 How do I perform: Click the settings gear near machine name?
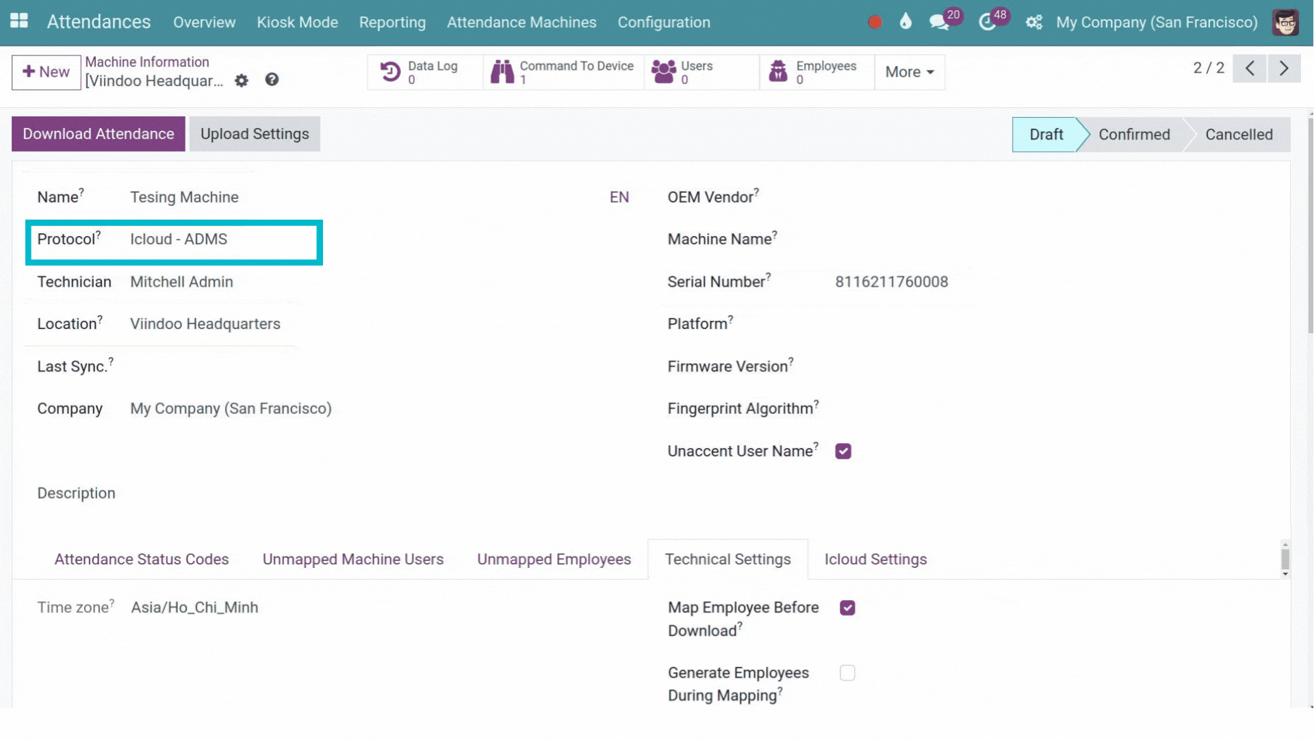click(241, 80)
